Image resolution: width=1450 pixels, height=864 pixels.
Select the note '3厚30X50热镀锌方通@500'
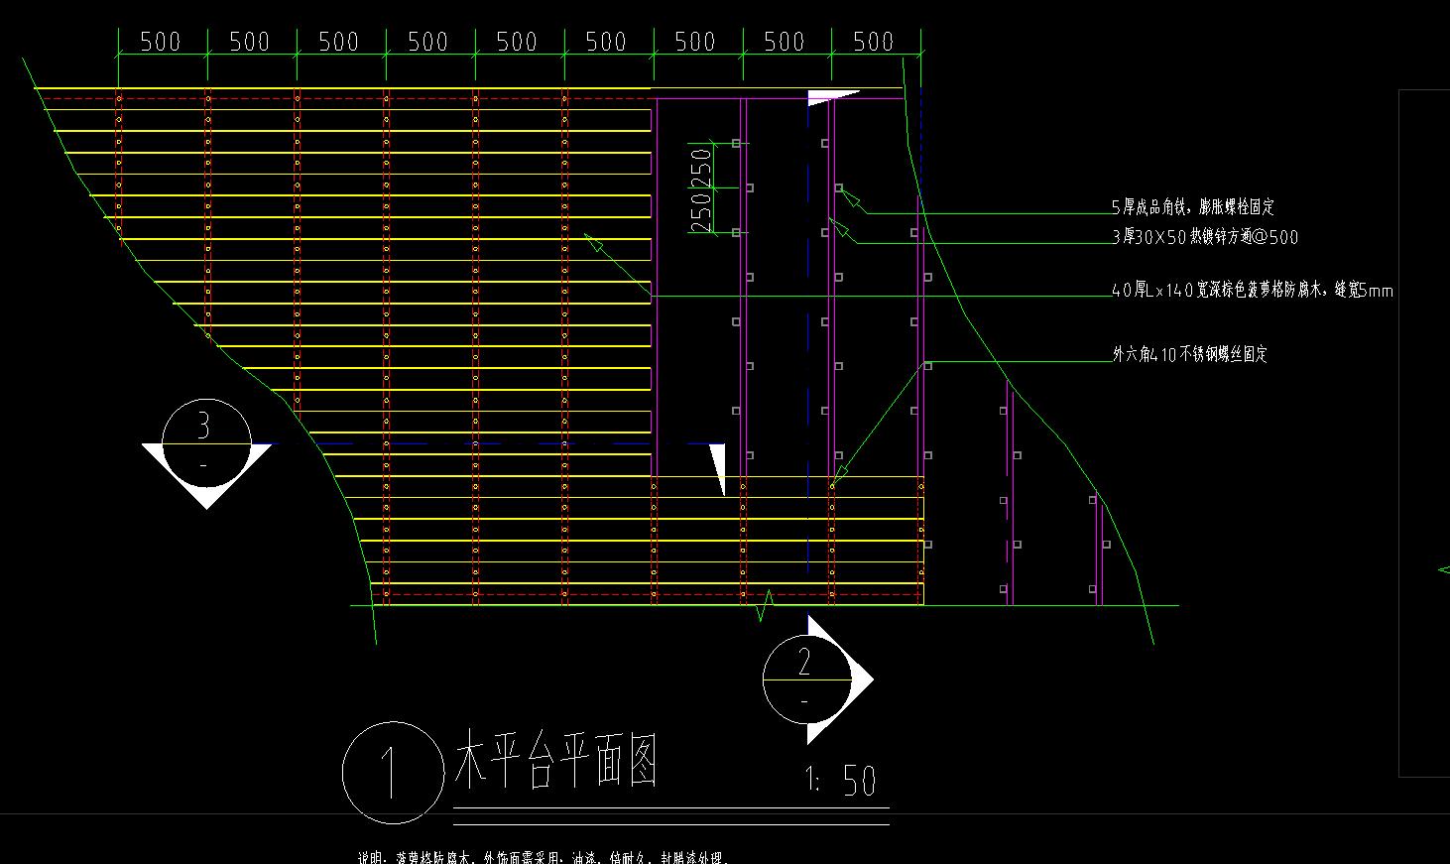coord(1205,237)
